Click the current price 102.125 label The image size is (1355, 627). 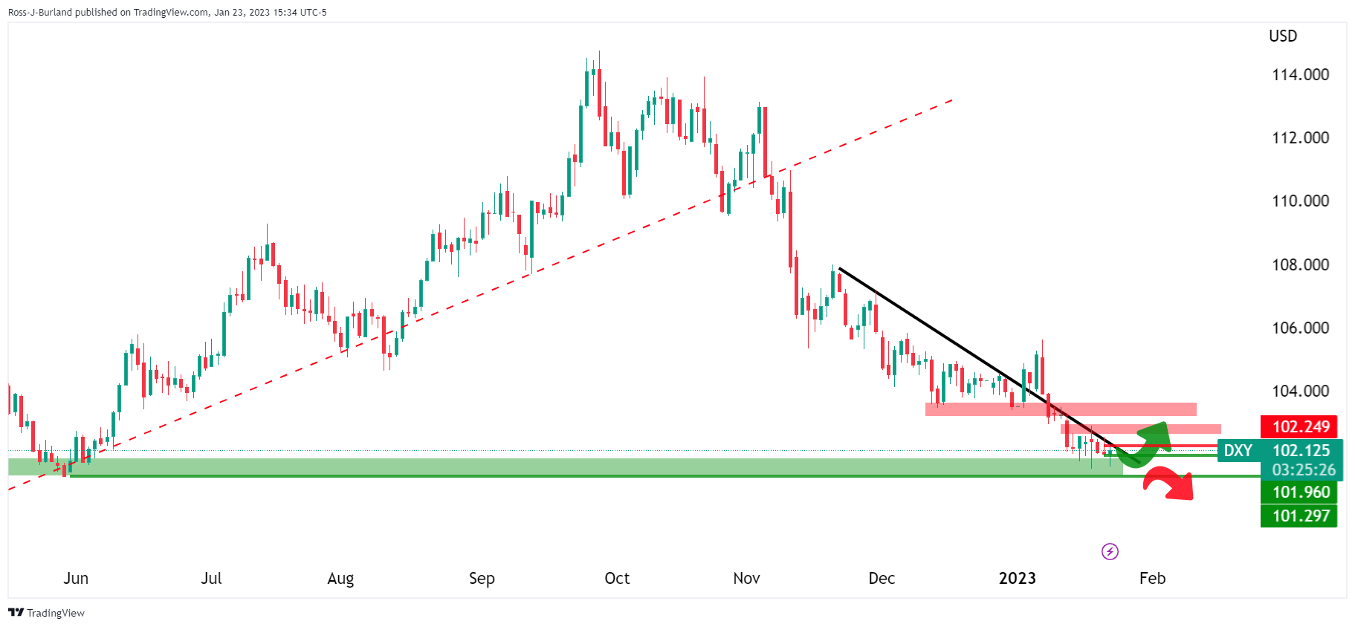point(1301,450)
